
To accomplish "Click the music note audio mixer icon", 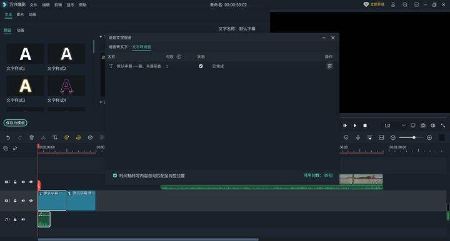I will tap(369, 137).
